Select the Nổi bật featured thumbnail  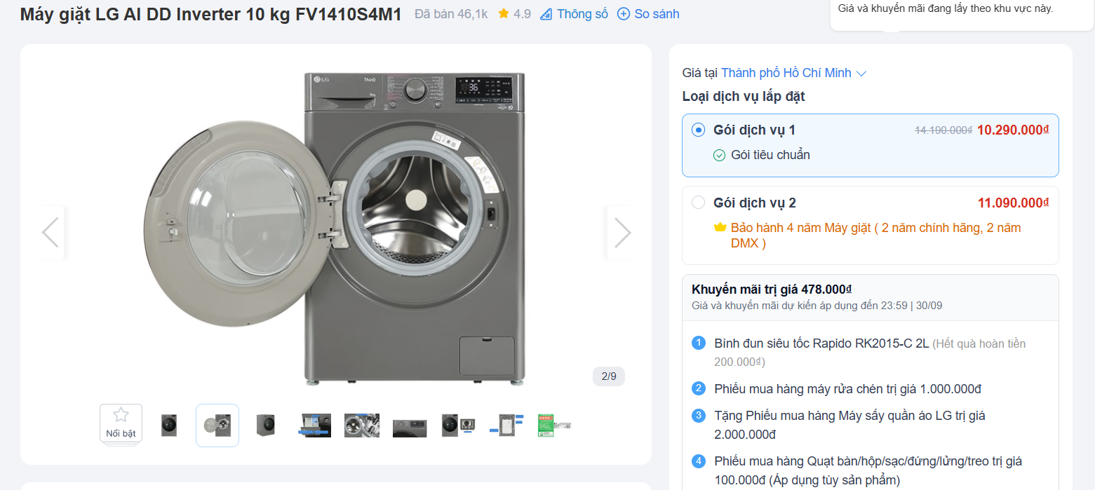121,423
